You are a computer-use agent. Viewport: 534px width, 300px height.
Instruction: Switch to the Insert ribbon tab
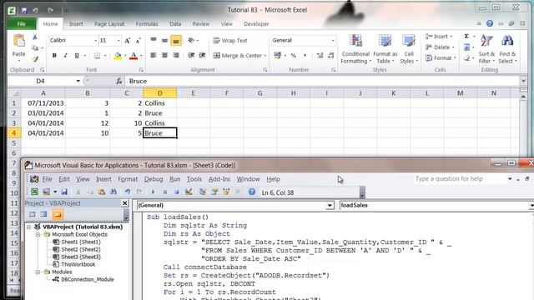[x=76, y=24]
